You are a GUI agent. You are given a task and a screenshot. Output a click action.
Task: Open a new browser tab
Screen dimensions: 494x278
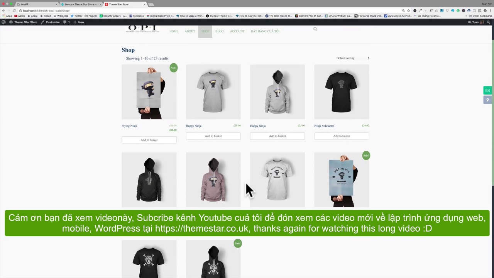pos(151,4)
